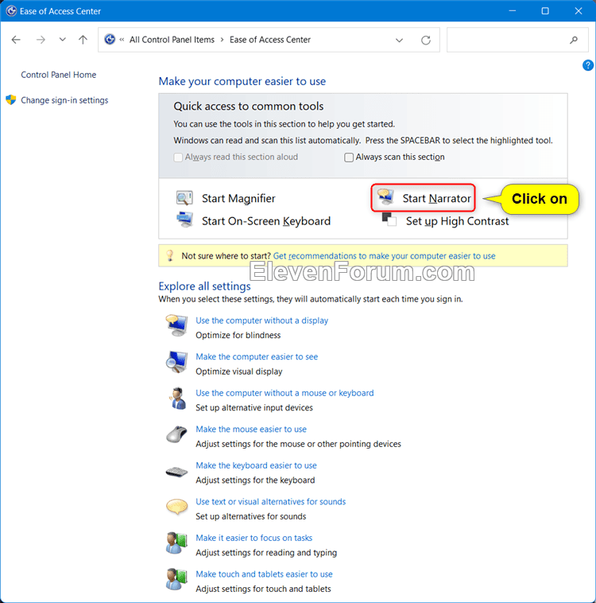This screenshot has width=596, height=603.
Task: Click the Start Magnifier icon
Action: coord(184,198)
